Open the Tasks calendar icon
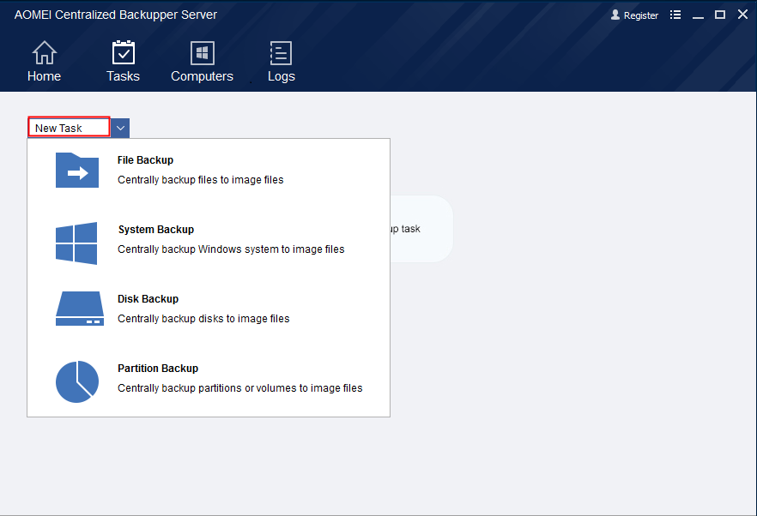 tap(124, 52)
